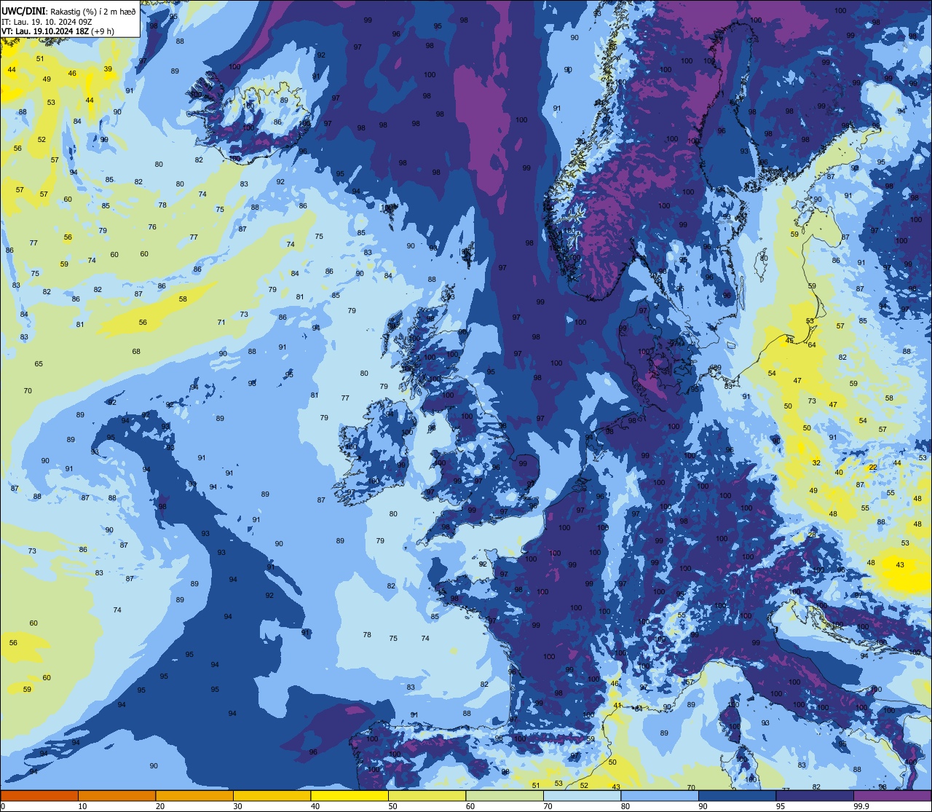Screen dimensions: 932x812
Task: Click the humidity value 71 on the map
Action: 221,323
